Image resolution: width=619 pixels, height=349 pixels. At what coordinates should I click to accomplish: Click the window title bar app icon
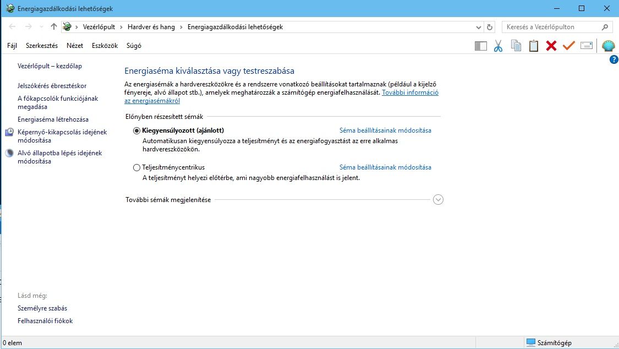(x=10, y=8)
